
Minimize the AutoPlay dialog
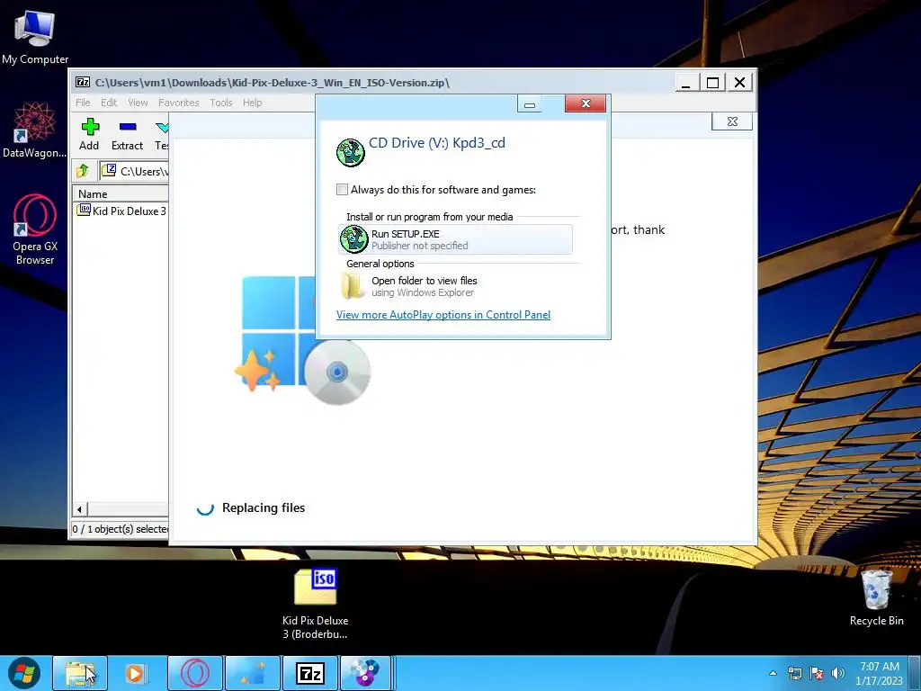529,104
